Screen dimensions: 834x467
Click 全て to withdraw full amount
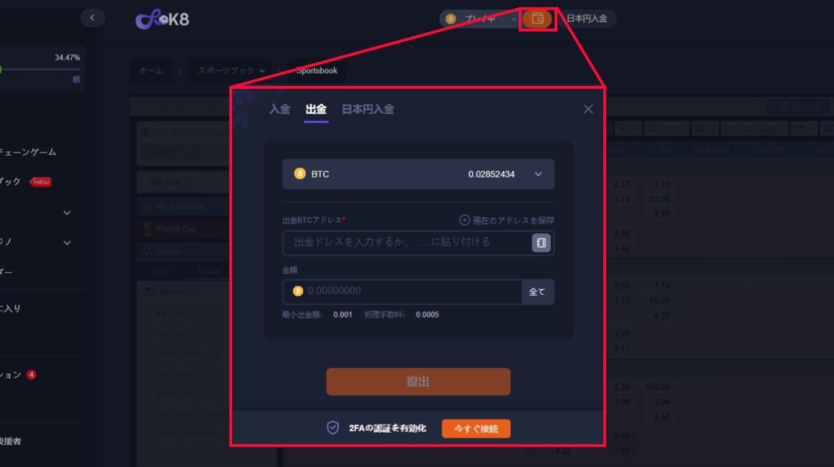[537, 292]
